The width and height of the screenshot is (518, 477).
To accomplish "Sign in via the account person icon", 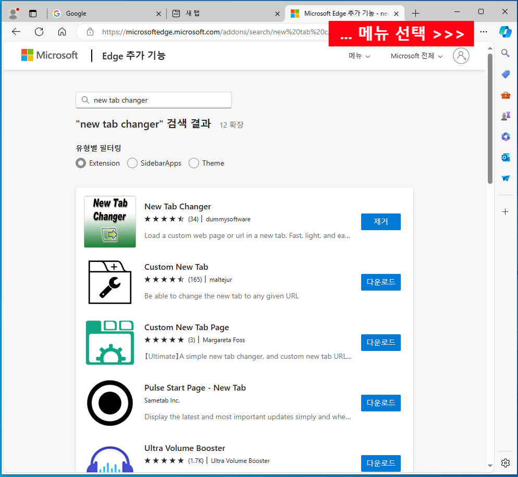I will point(461,55).
